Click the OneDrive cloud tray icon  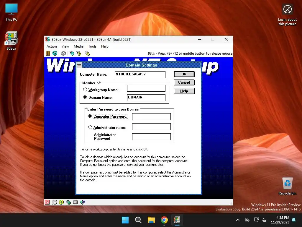click(x=247, y=220)
